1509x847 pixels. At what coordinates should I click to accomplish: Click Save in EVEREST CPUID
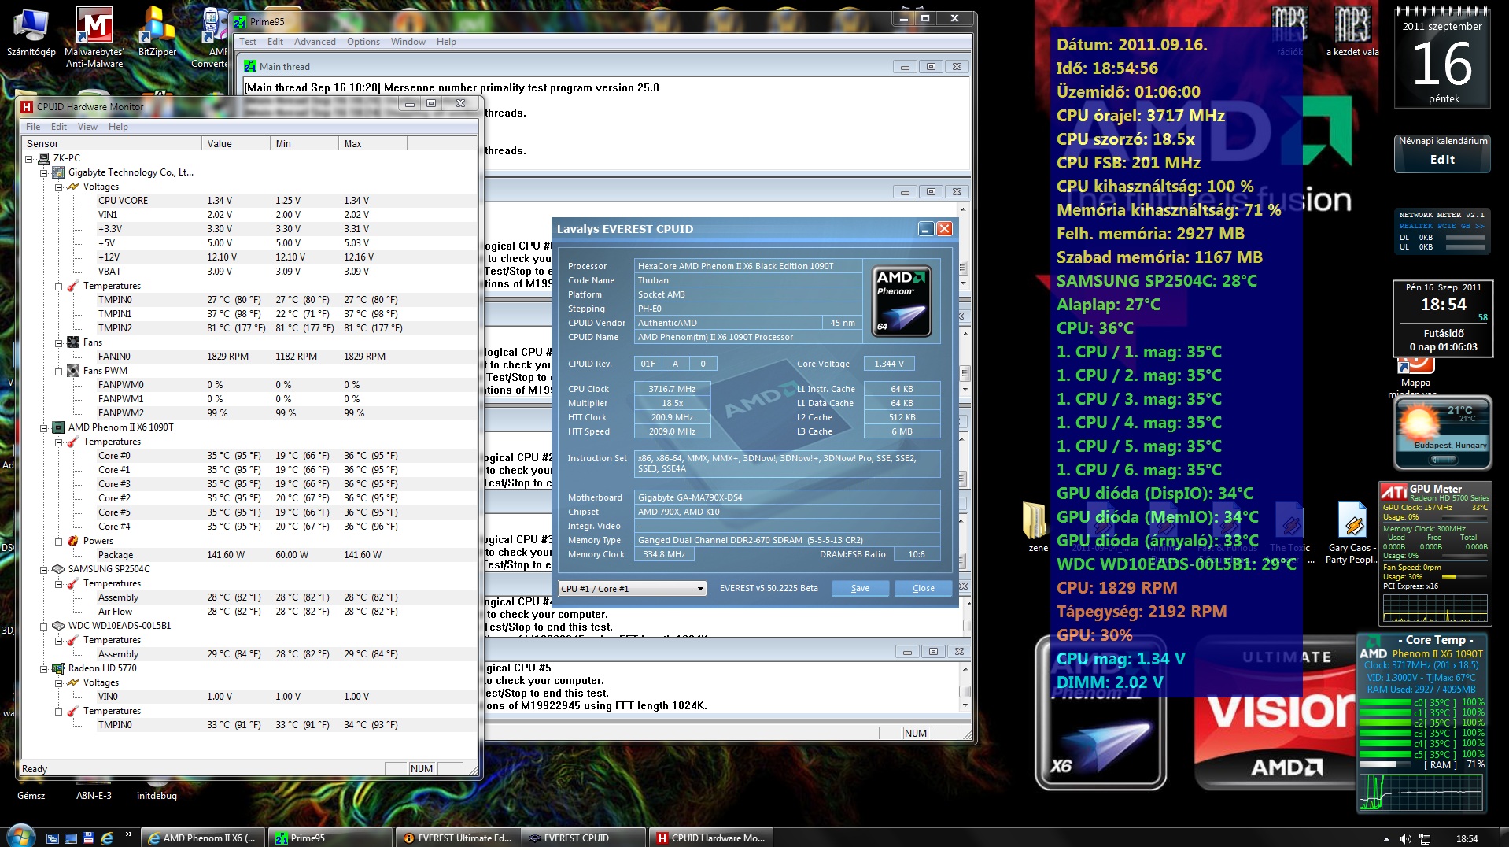[860, 589]
